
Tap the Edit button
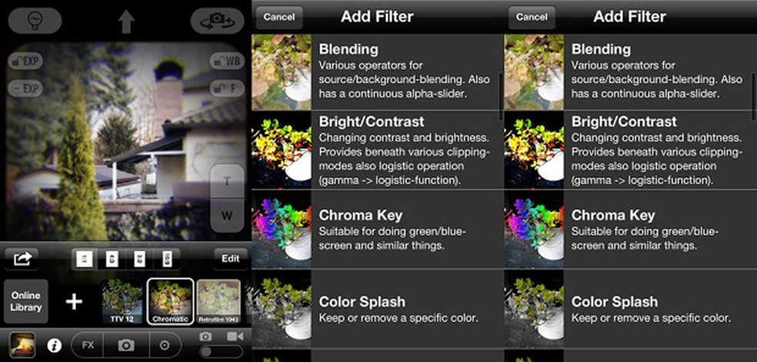230,259
